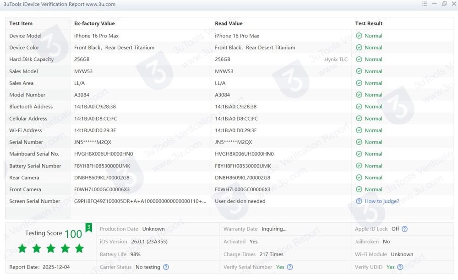Select ex-factory Serial Number 'JN5******M2QX'
The width and height of the screenshot is (458, 280).
93,142
